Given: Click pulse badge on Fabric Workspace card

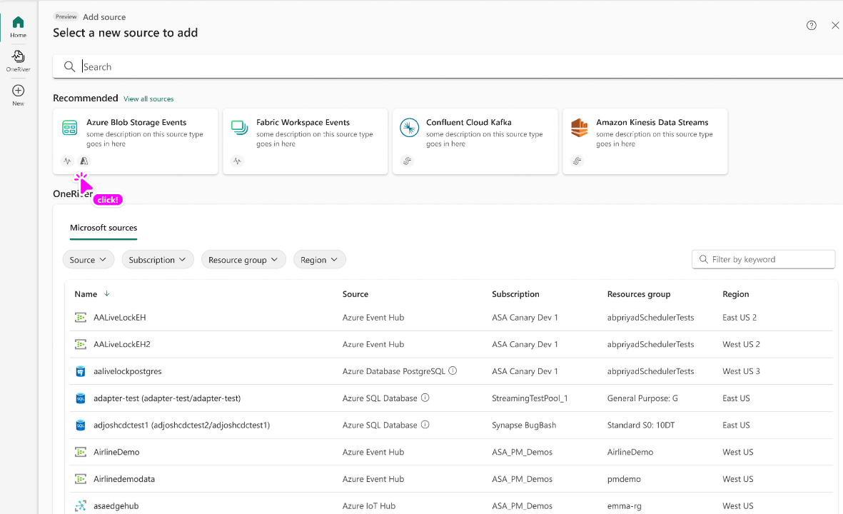Looking at the screenshot, I should (x=237, y=161).
